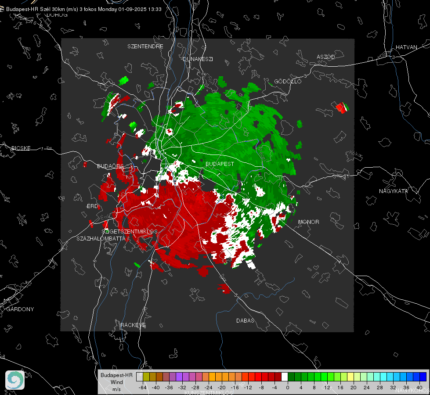Click the pale yellow swatch above 20
The height and width of the screenshot is (395, 430).
point(351,377)
